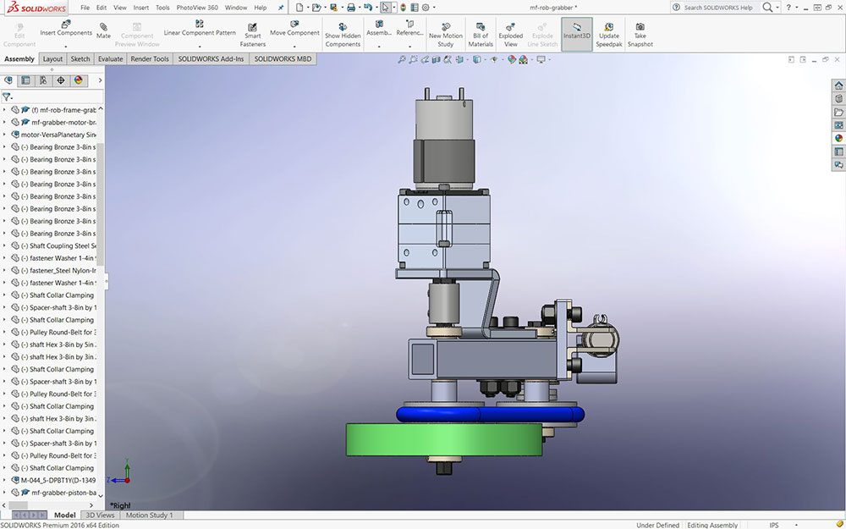Image resolution: width=846 pixels, height=529 pixels.
Task: Click the Search SOLIDWORKS Help field
Action: click(717, 8)
